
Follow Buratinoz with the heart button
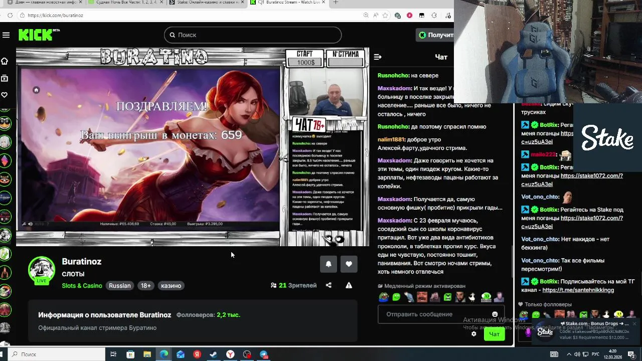pos(349,264)
